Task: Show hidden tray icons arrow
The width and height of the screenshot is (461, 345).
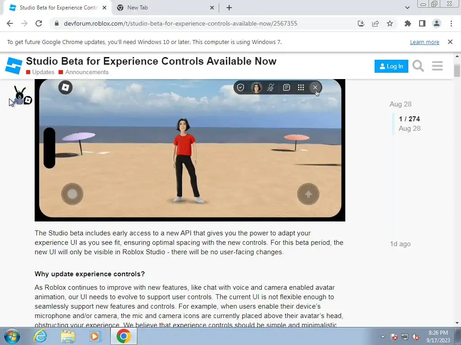Action: pyautogui.click(x=383, y=336)
